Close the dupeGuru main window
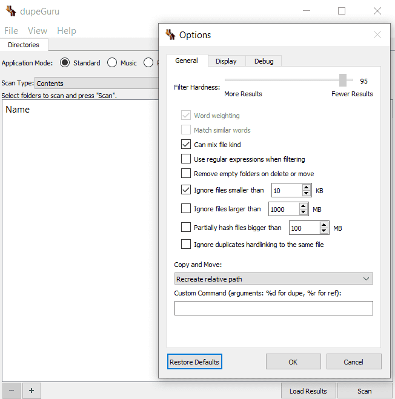Screen dimensions: 395x399 (377, 11)
